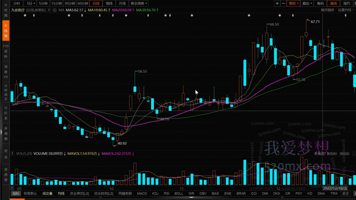
Task: Click the question mark help icon beside 九安医疗
Action: (49, 10)
